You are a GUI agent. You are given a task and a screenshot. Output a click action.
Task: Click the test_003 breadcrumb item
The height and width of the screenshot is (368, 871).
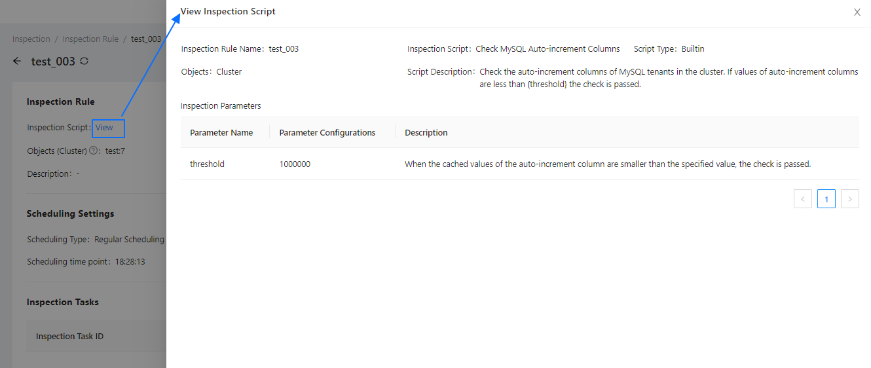146,39
